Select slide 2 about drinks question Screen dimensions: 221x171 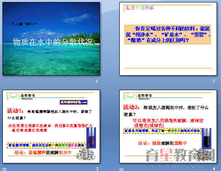168,39
